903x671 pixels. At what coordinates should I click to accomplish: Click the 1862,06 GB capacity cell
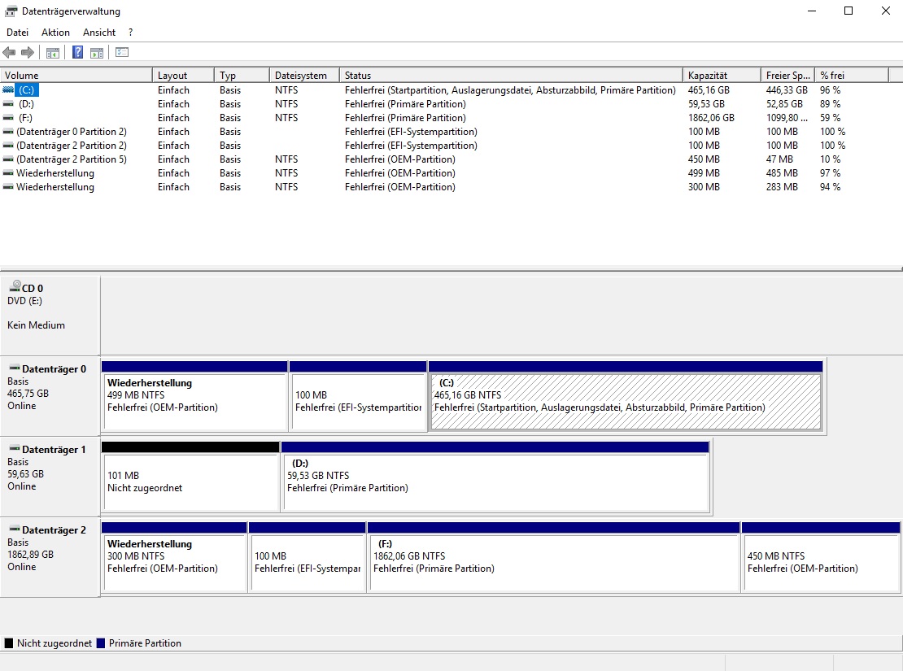(x=711, y=117)
